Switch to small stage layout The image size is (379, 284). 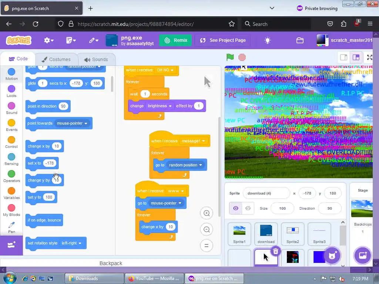[x=344, y=57]
